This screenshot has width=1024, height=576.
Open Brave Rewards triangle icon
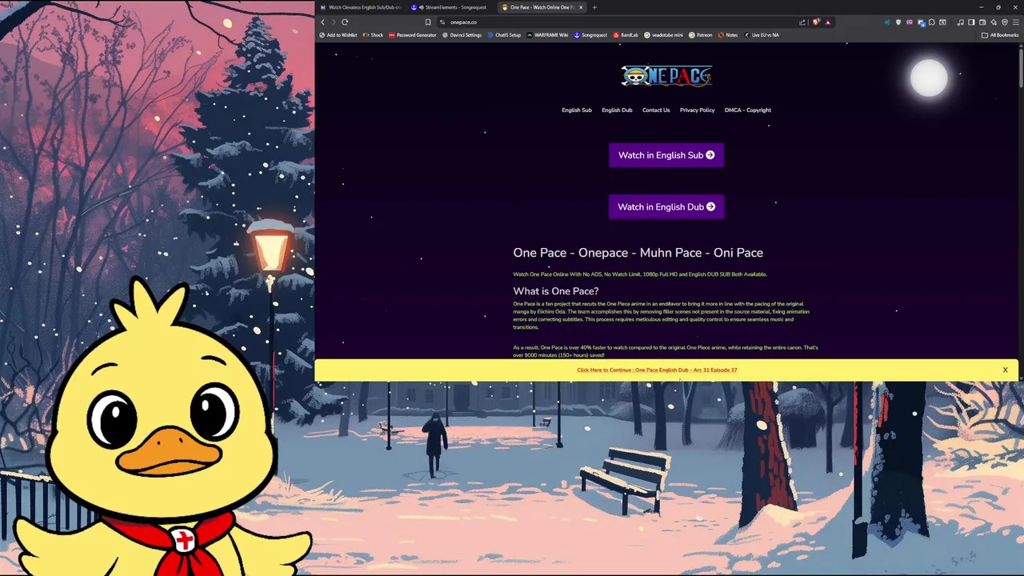click(x=828, y=22)
